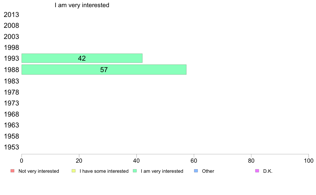This screenshot has width=316, height=195.
Task: Select the 1988 bar showing 57
Action: (x=104, y=69)
